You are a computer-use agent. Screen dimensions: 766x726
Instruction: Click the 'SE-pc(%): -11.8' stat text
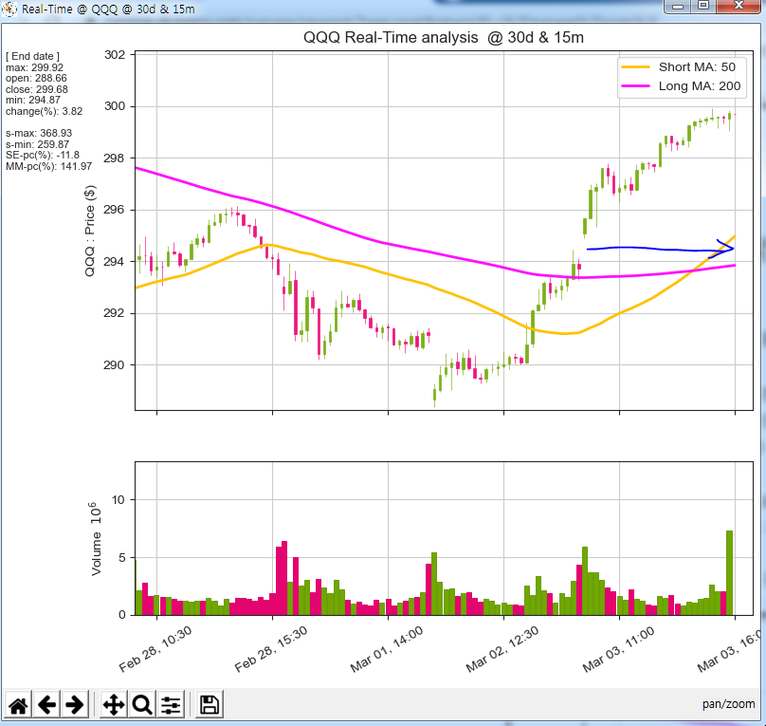coord(43,155)
